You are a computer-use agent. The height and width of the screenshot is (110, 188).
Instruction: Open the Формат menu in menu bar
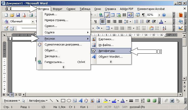coord(58,9)
